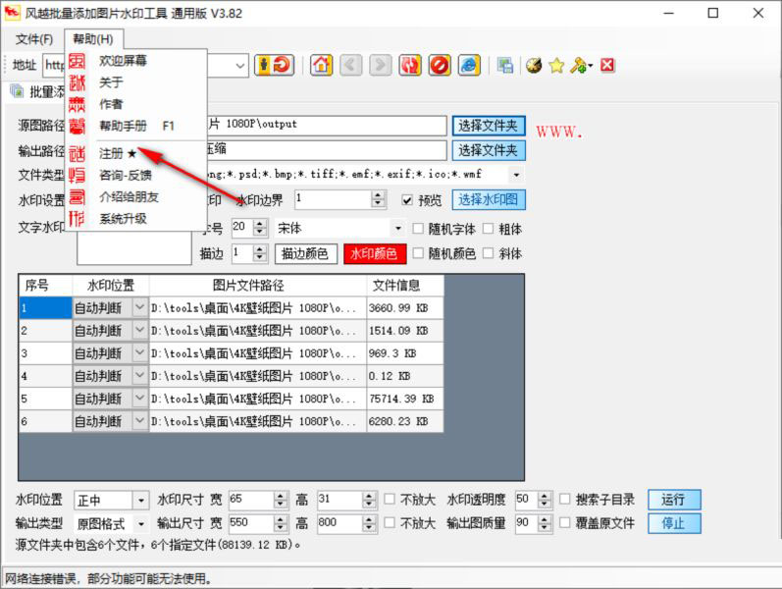
Task: Increase the 水印边界 spinner value
Action: (x=379, y=195)
